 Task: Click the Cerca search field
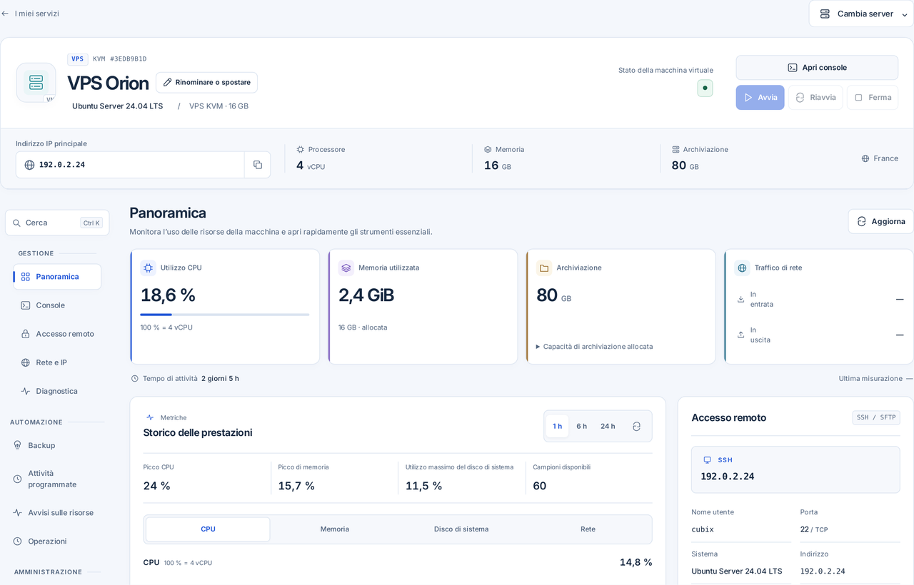[x=57, y=223]
